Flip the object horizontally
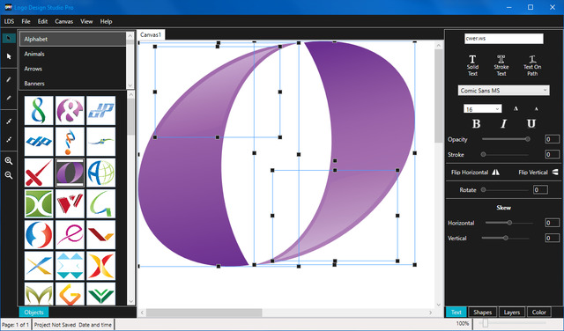This screenshot has width=564, height=331. coord(475,173)
